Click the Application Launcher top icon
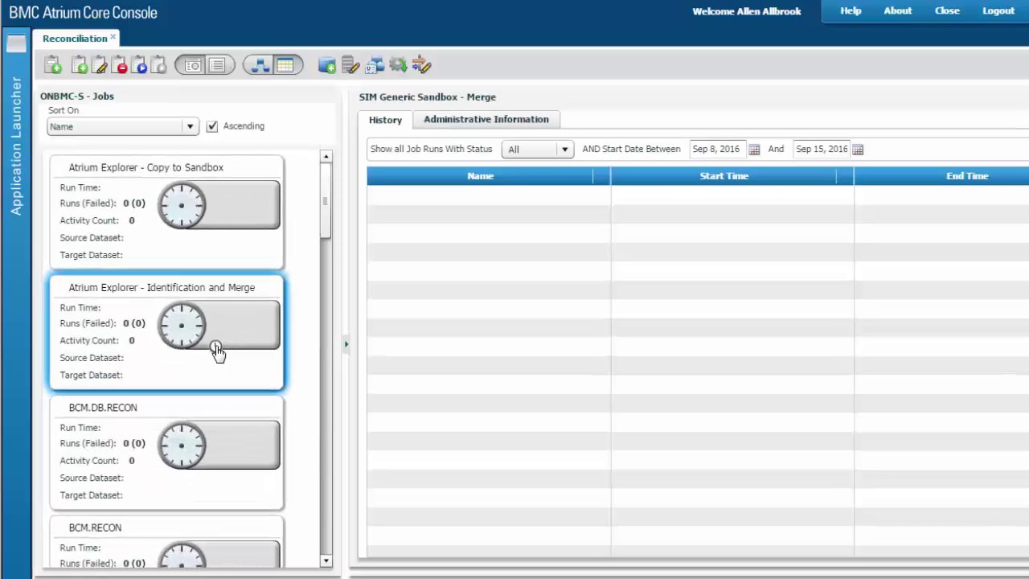The height and width of the screenshot is (579, 1029). [x=16, y=43]
